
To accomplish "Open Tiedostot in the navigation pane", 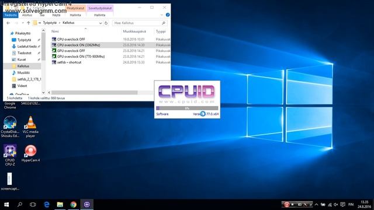I will click(x=25, y=53).
